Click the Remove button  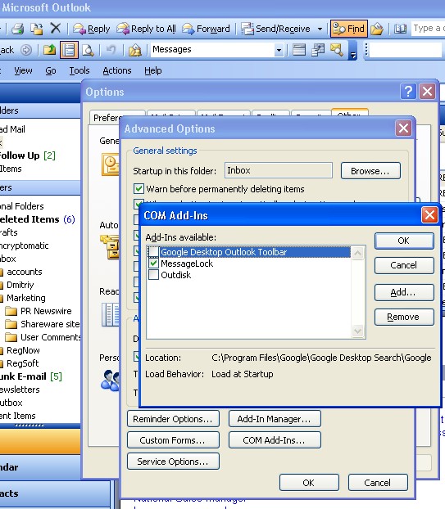[404, 317]
